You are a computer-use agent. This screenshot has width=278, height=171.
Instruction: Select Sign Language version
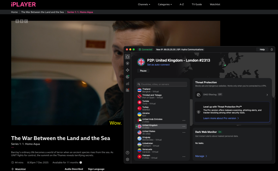pos(96,169)
